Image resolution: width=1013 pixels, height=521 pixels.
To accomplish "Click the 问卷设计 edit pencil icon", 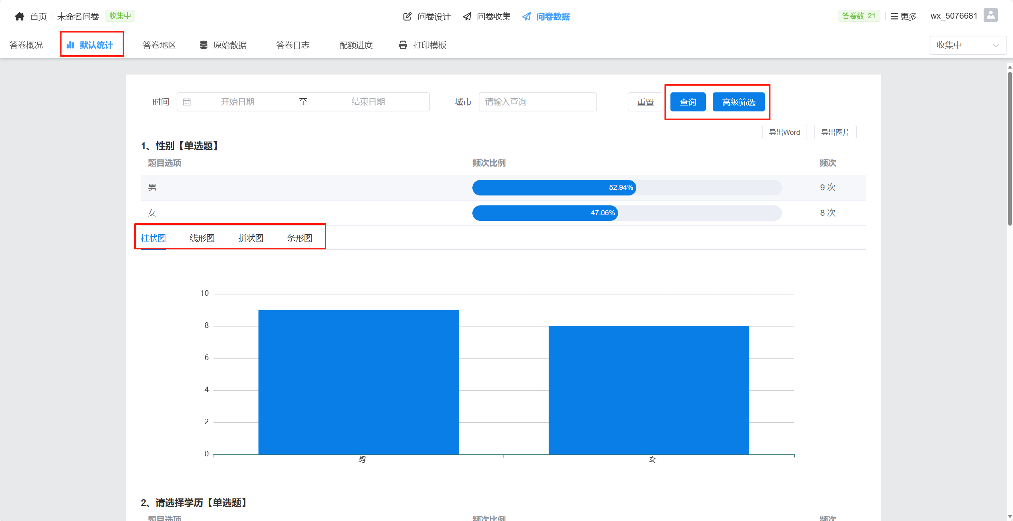I will [407, 16].
